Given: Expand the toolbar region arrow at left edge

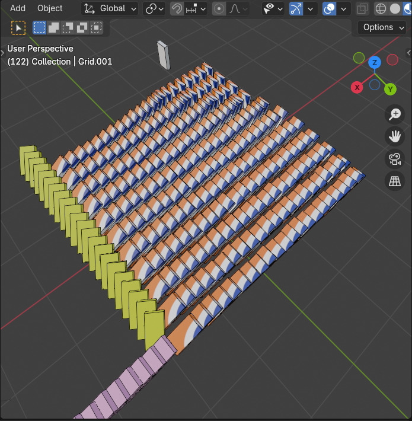Looking at the screenshot, I should [2, 53].
